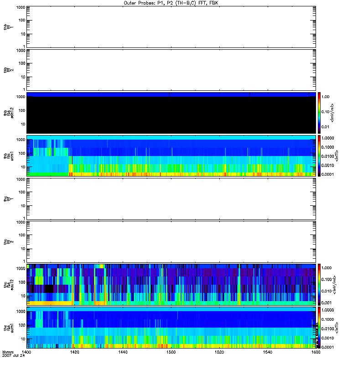This screenshot has width=342, height=365.
Task: Click the empty thc fff 2 panel
Action: click(x=171, y=242)
